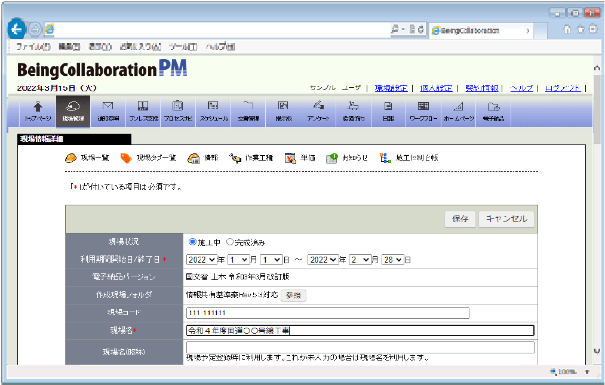605x385 pixels.
Task: Open お知らせ notification icon
Action: click(332, 158)
